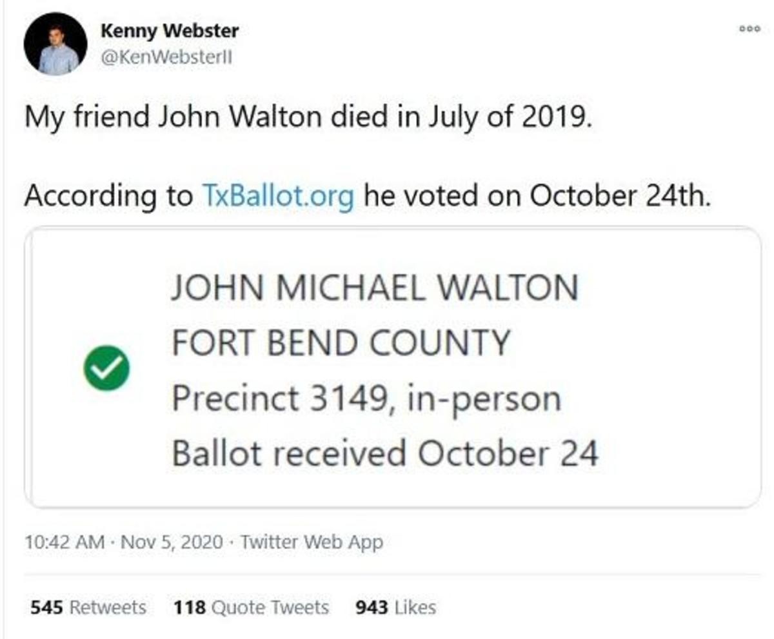Open the Twitter Web App source link
The width and height of the screenshot is (774, 639).
click(x=312, y=542)
